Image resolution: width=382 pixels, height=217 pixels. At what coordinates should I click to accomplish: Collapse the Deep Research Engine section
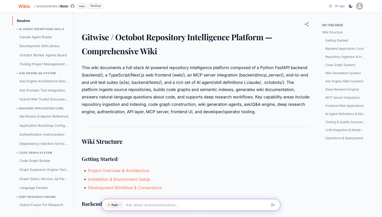[x=17, y=197]
